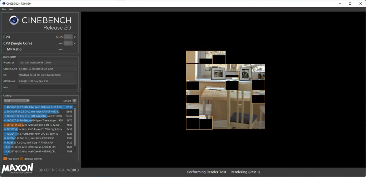The height and width of the screenshot is (177, 366).
Task: Select ranking row Intel Xeon CPU X5650
Action: coord(38,138)
